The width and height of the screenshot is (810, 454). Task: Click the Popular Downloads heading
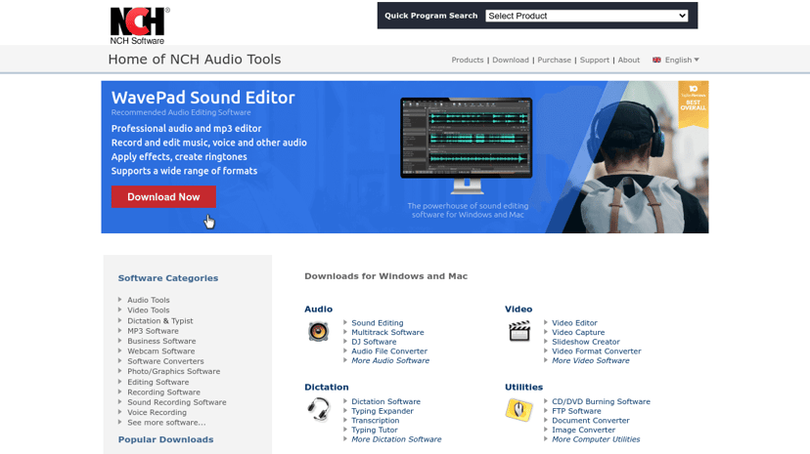point(166,439)
